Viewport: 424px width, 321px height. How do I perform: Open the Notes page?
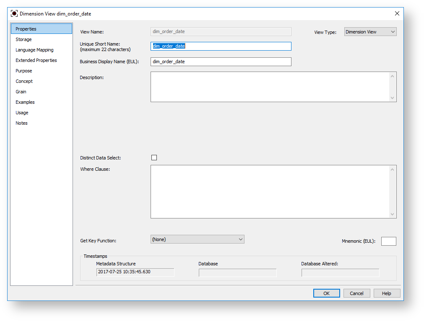coord(21,123)
